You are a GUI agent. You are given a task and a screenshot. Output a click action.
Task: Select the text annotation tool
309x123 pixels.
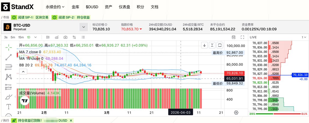click(9, 106)
